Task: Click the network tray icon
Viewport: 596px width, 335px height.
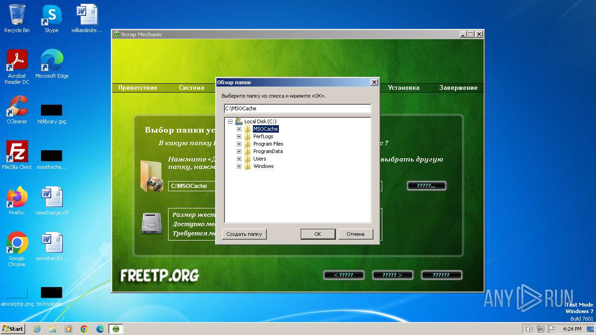Action: [x=541, y=329]
